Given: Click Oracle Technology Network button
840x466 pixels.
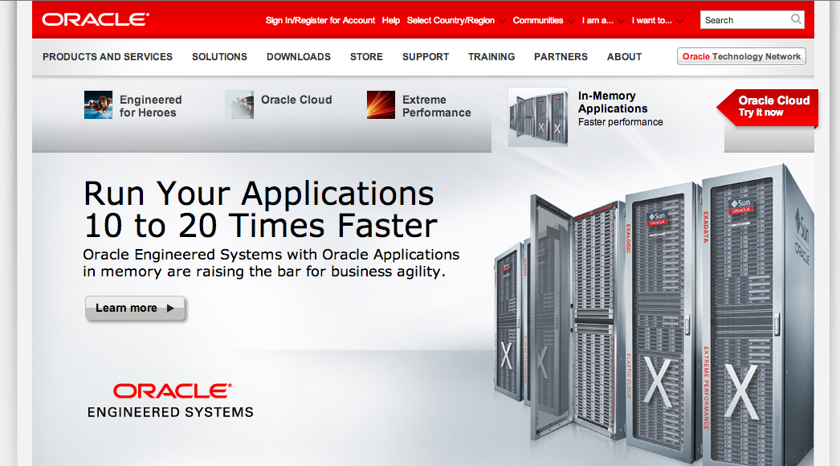Looking at the screenshot, I should (x=741, y=56).
